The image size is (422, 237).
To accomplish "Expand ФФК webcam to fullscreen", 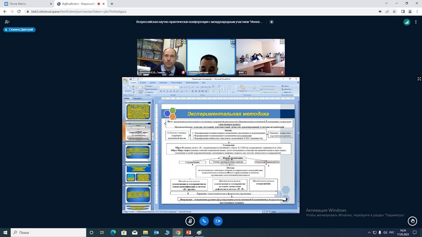I will click(282, 42).
